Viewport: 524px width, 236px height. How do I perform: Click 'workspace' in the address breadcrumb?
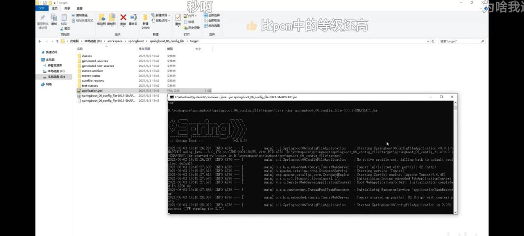pyautogui.click(x=115, y=41)
